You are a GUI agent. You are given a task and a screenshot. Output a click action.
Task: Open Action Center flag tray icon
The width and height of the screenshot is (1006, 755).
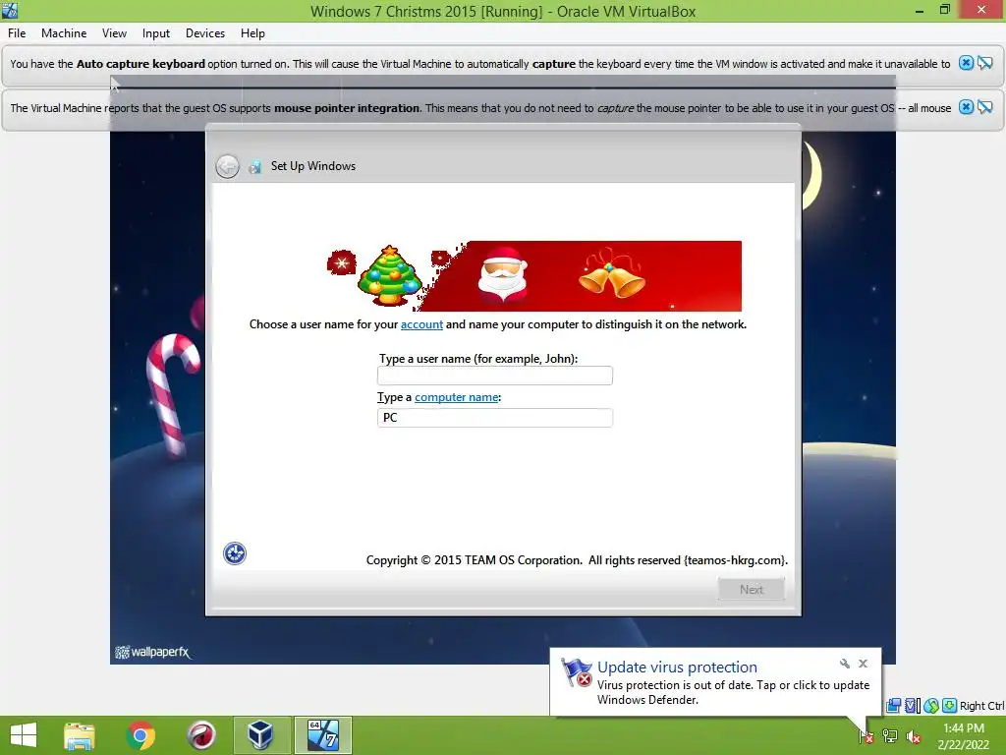click(x=866, y=735)
